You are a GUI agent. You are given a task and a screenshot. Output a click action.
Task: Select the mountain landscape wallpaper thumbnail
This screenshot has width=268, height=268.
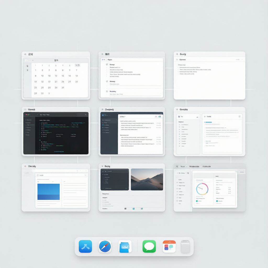tap(147, 179)
